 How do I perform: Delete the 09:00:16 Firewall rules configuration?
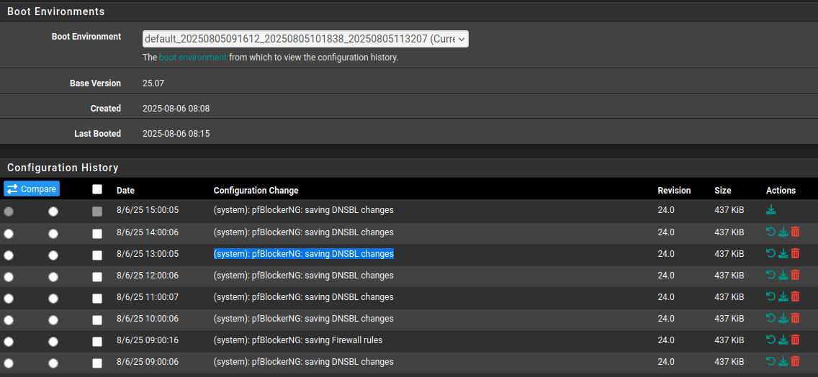click(x=795, y=340)
